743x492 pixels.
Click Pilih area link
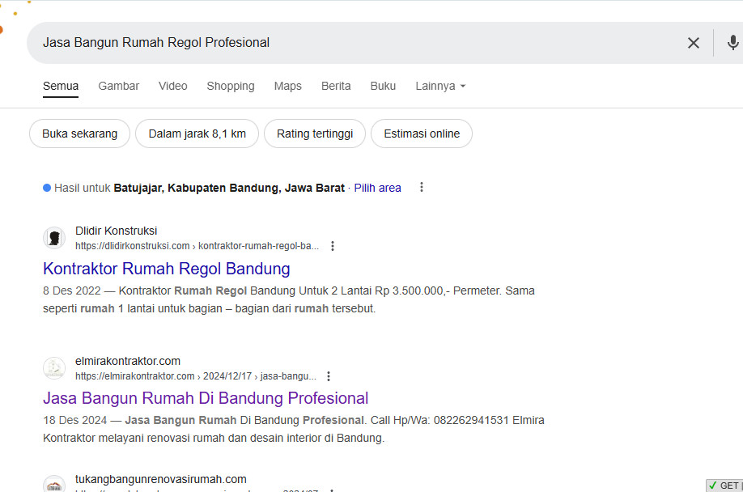pyautogui.click(x=377, y=188)
